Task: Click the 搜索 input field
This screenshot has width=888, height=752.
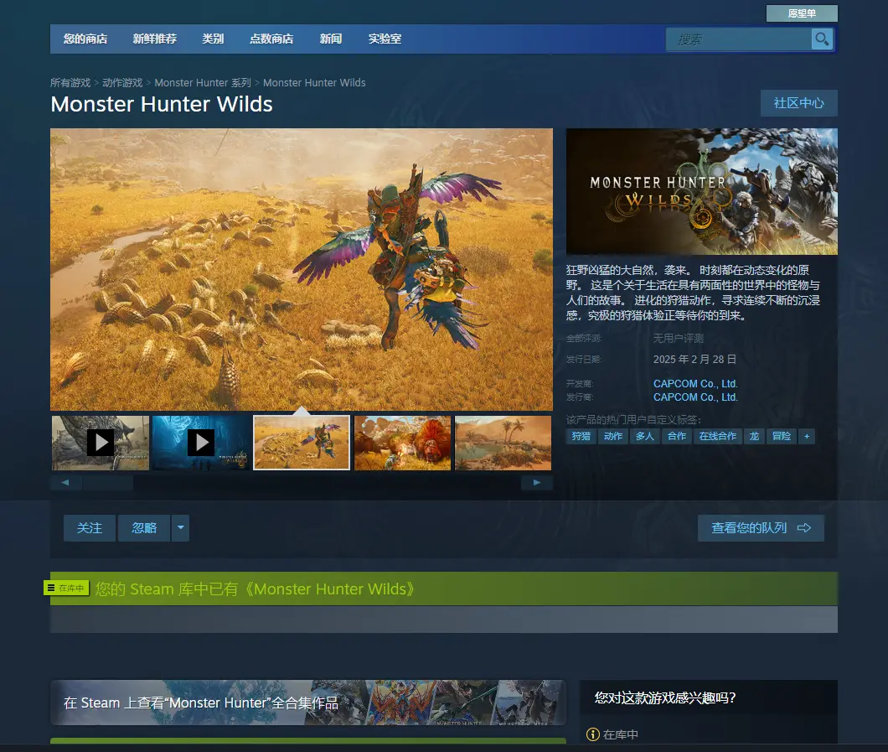Action: [x=739, y=39]
